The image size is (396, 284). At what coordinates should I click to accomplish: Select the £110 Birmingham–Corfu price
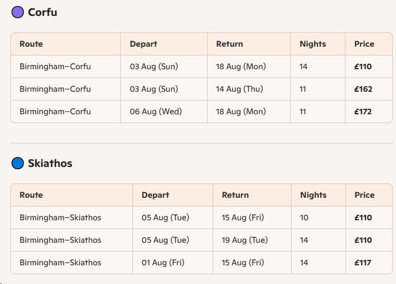click(x=363, y=66)
